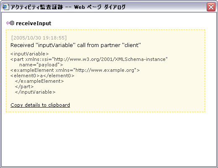This screenshot has height=168, width=218.
Task: Click the 2005/10/30 19:18:55 timestamp
Action: click(x=39, y=38)
